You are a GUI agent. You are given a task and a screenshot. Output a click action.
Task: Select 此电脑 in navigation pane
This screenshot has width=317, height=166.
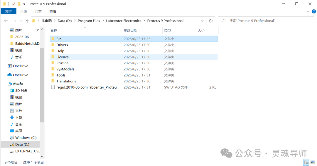(x=16, y=84)
